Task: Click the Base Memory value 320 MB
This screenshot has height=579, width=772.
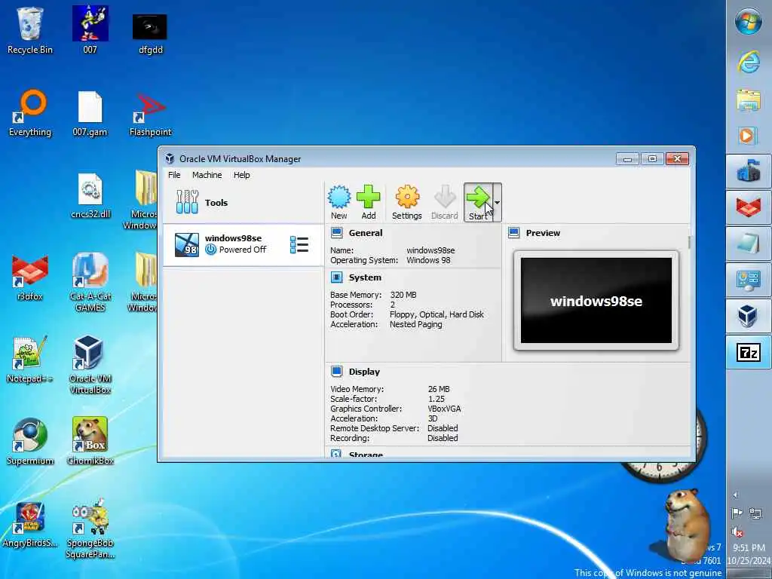Action: [403, 295]
